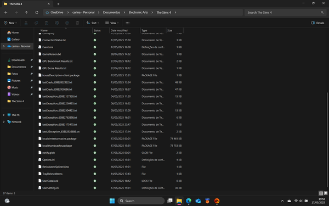Select the GameVersion.txt file
329x206 pixels.
coord(52,54)
